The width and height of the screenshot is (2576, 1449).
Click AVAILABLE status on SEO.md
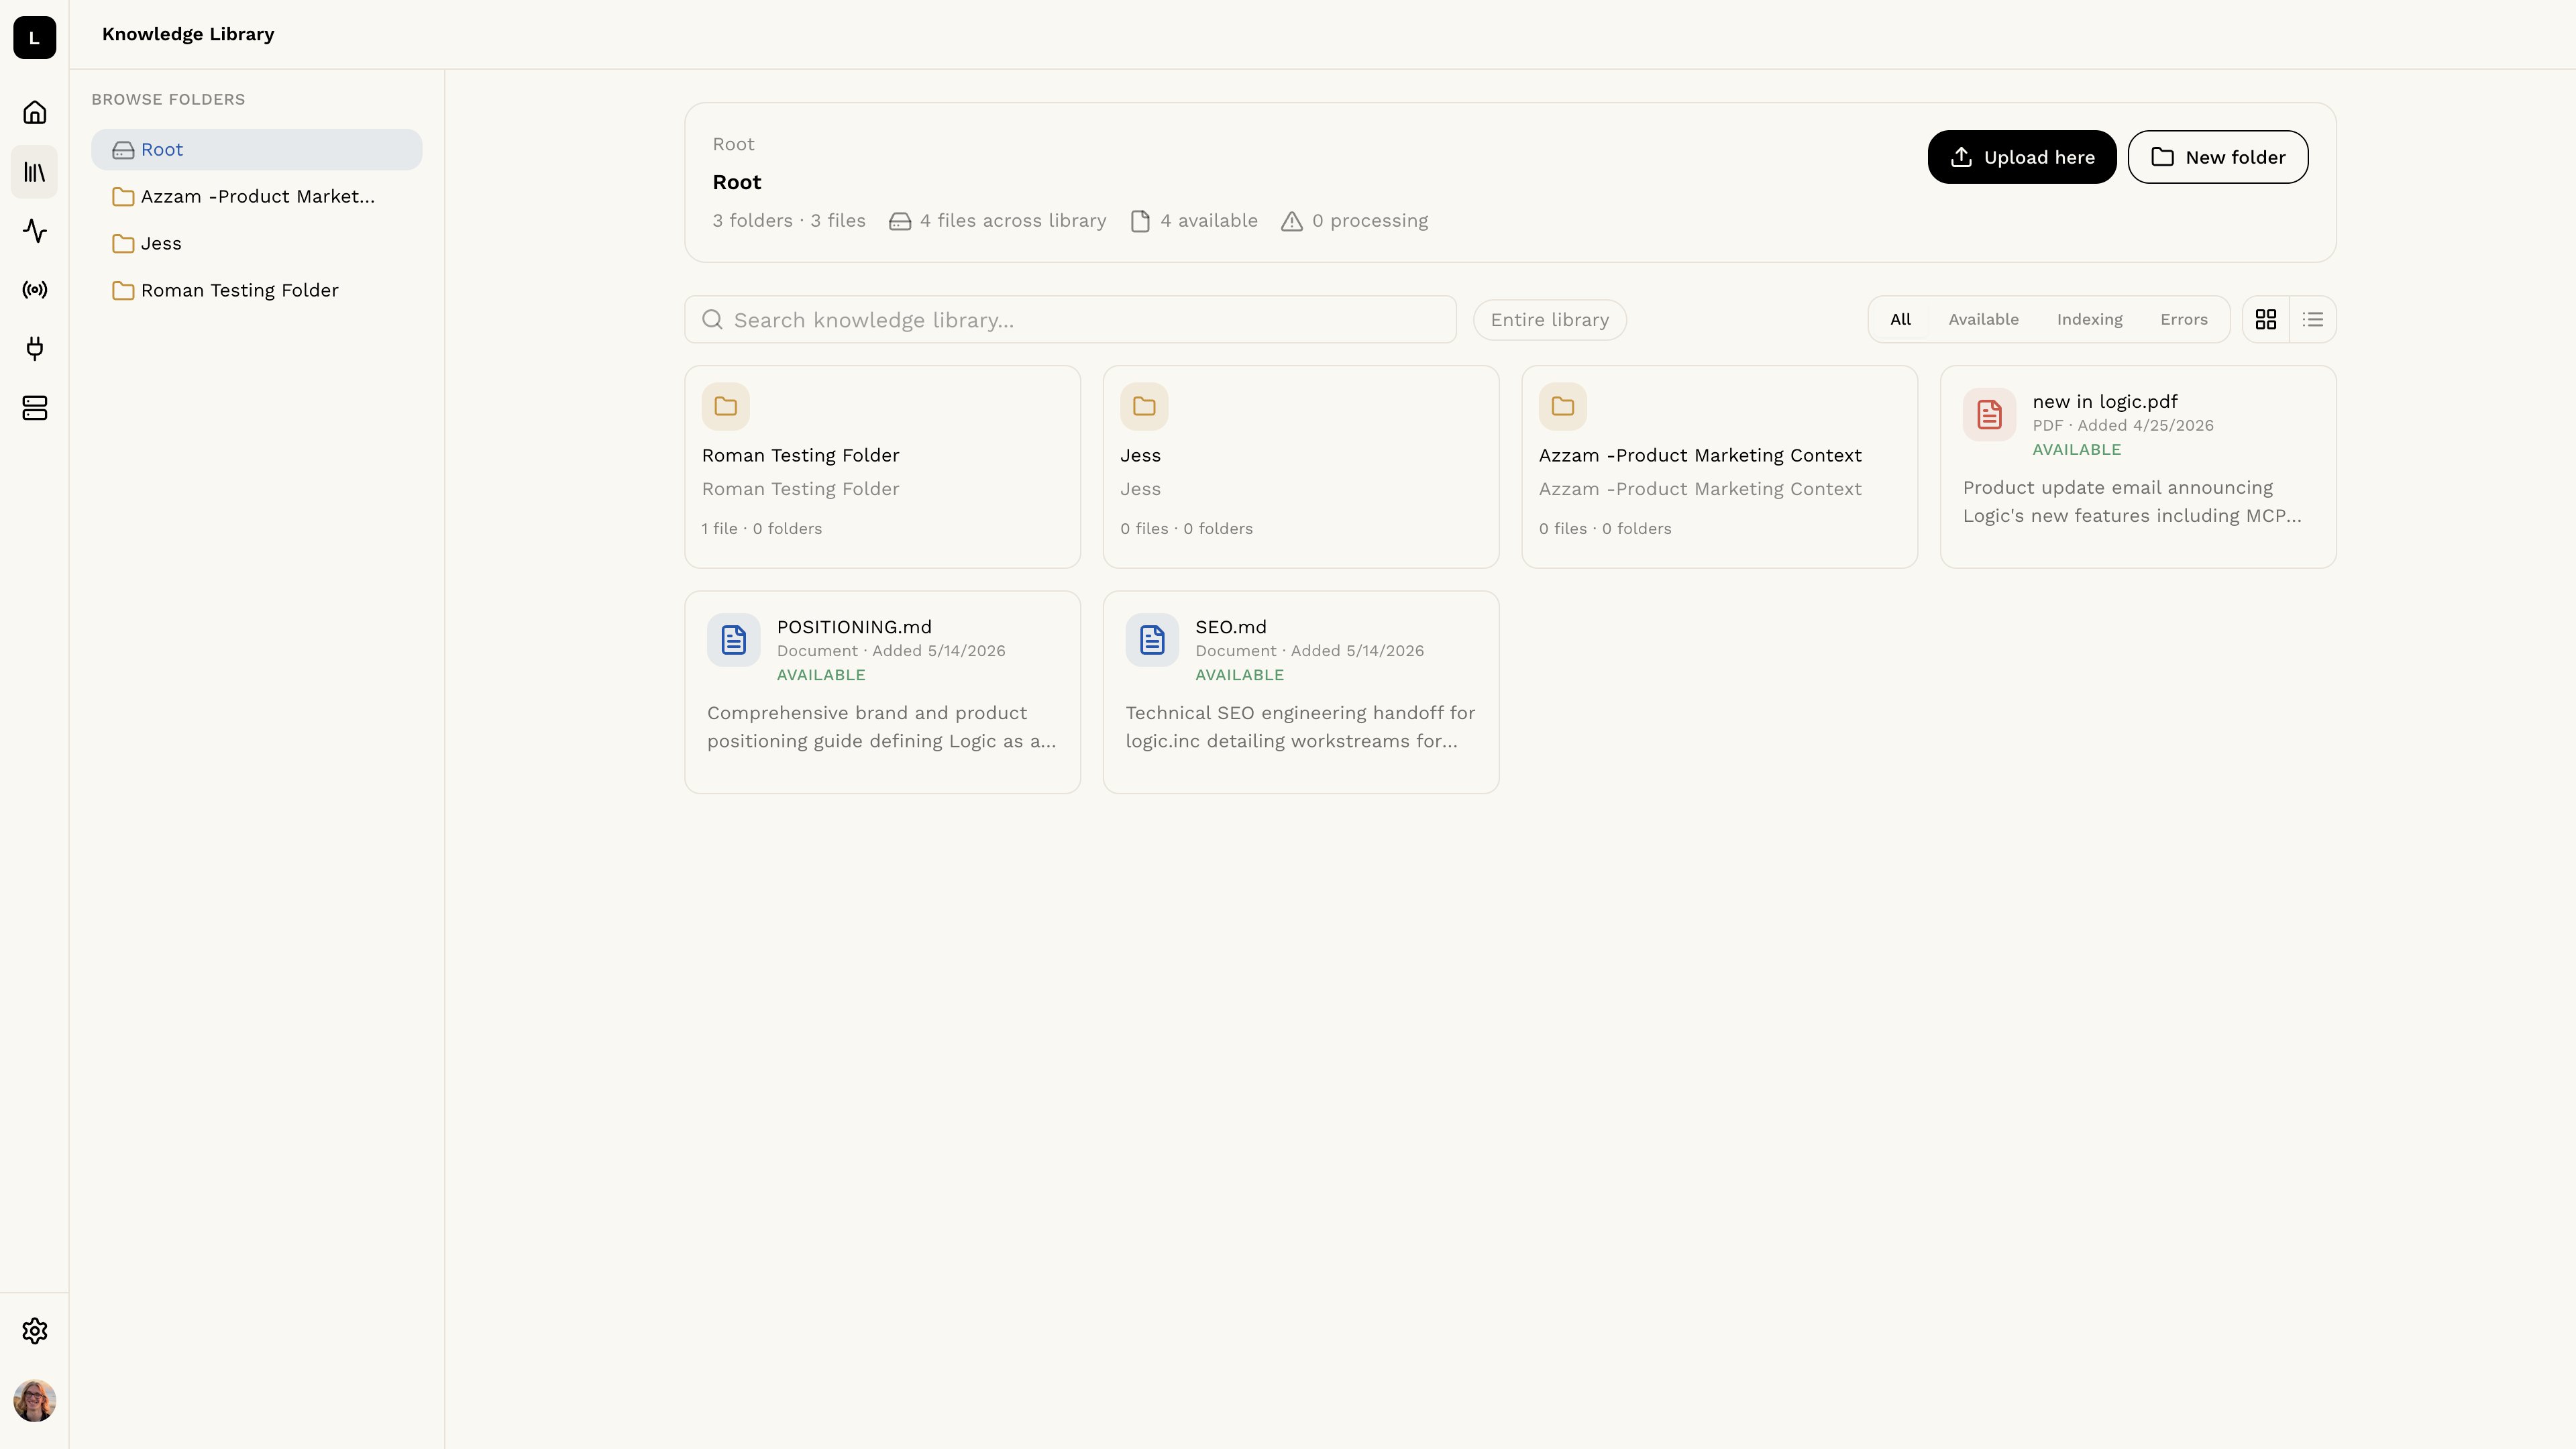coord(1240,675)
